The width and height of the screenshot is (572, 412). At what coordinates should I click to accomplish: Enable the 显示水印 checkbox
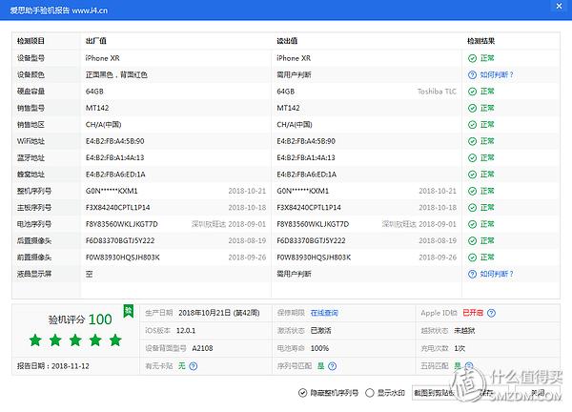[370, 393]
